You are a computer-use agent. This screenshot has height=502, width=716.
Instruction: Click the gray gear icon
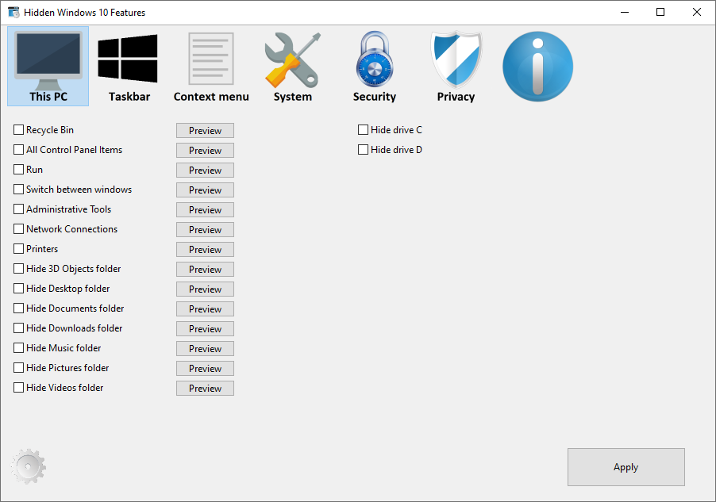click(x=29, y=466)
